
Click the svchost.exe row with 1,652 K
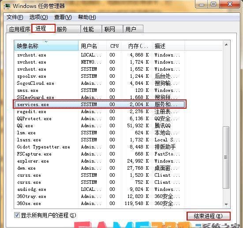100,69
